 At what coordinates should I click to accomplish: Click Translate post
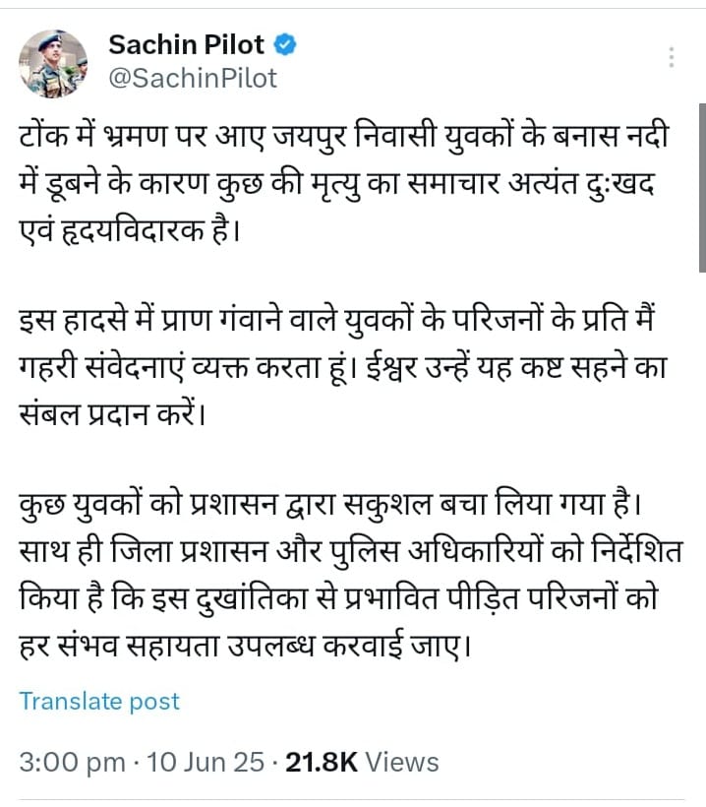click(x=99, y=702)
